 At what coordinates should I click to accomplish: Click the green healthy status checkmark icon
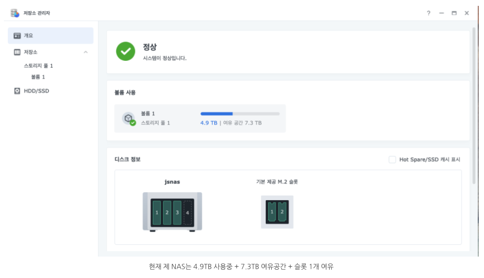point(126,51)
